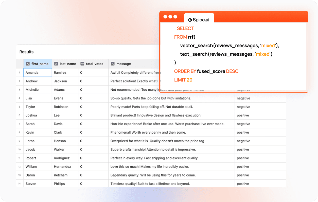
Task: Click row number 7 in the results
Action: tap(20, 124)
